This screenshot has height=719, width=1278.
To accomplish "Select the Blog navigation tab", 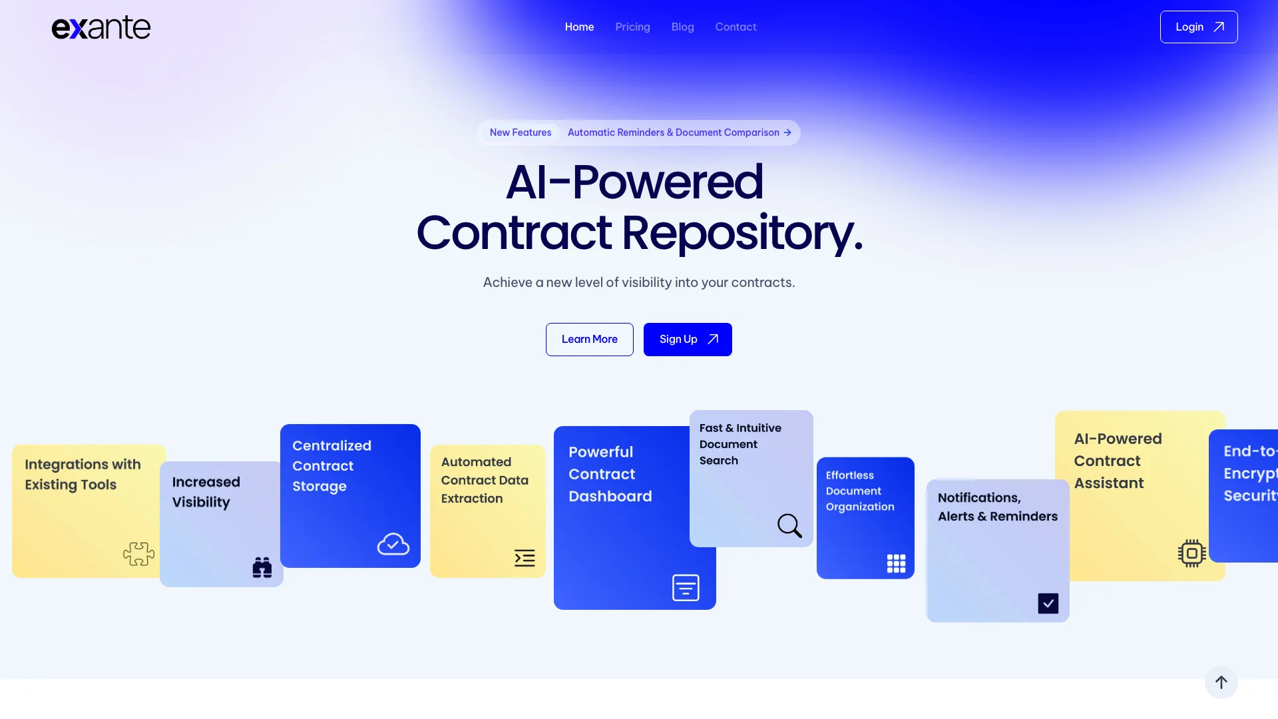I will point(682,27).
